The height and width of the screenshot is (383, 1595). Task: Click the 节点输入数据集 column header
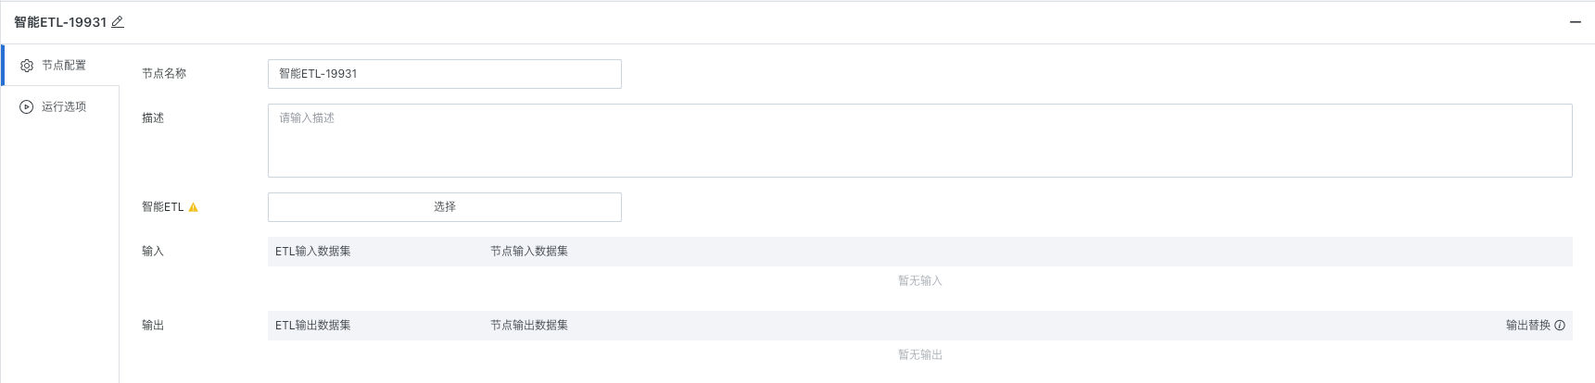click(529, 252)
